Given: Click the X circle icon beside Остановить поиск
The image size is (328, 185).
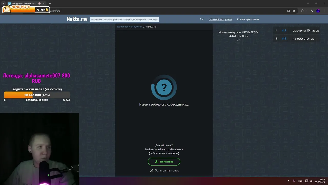Looking at the screenshot, I should (151, 170).
